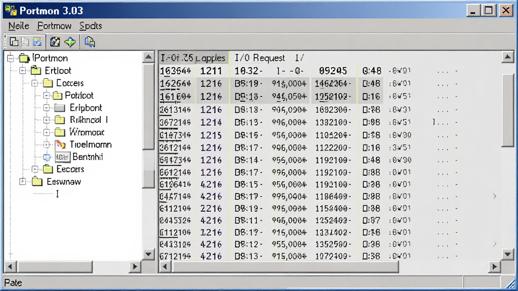Click tree panel scroll right arrow
Screen dimensions: 518x291
point(135,267)
